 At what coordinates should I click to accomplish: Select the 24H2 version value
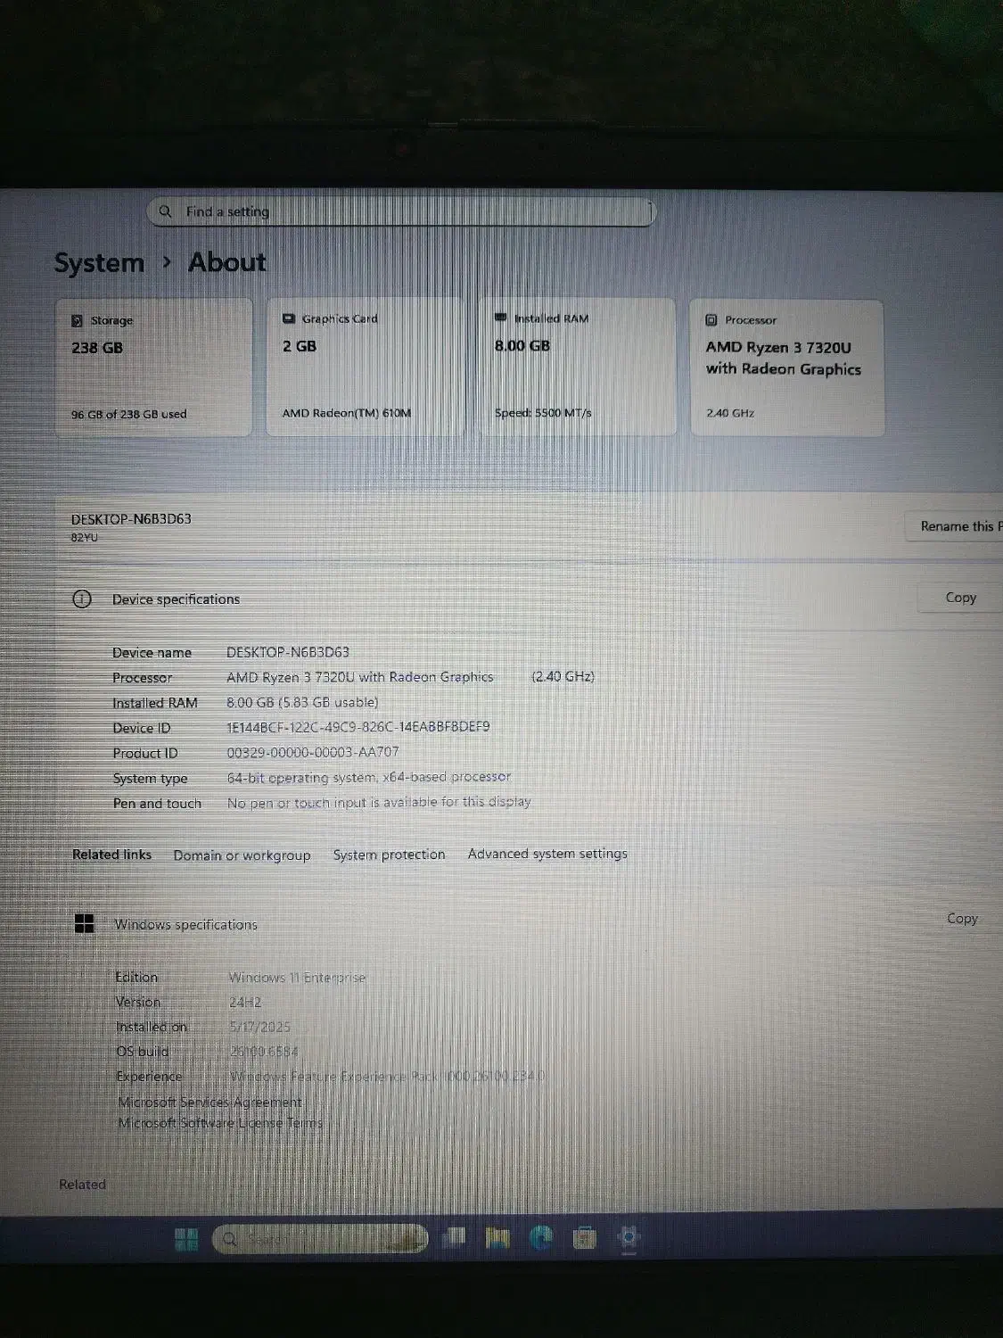pos(245,1003)
